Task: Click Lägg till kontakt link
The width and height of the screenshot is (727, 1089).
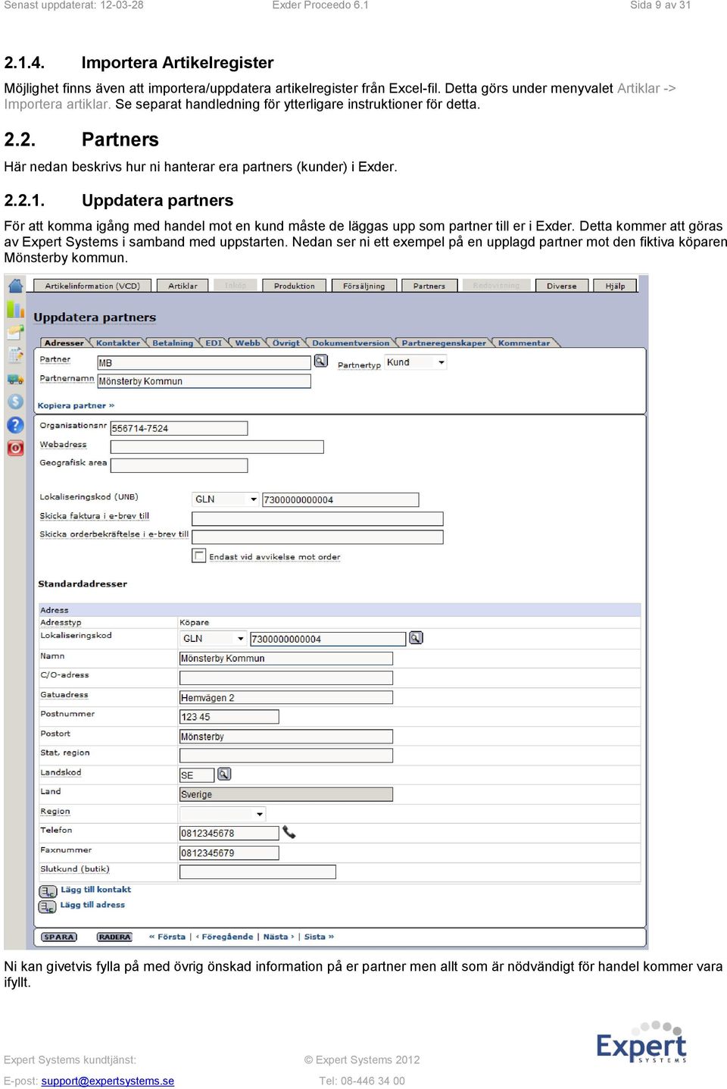Action: [95, 890]
